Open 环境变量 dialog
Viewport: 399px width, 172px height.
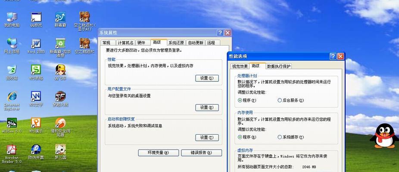(158, 153)
